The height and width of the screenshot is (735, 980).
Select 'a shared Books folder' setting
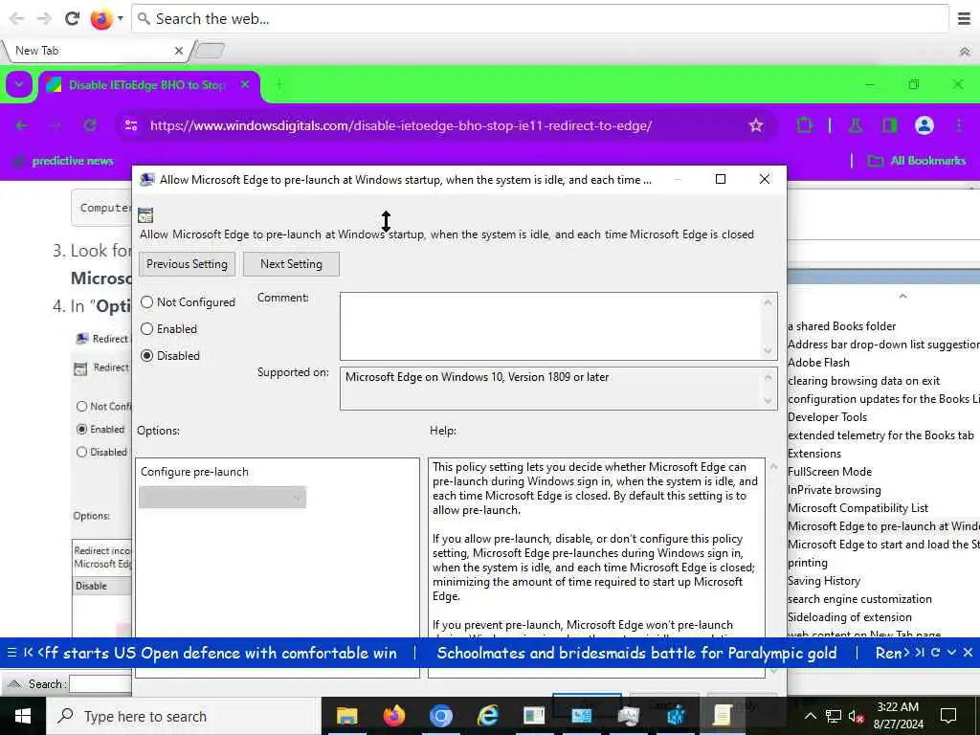pos(842,326)
